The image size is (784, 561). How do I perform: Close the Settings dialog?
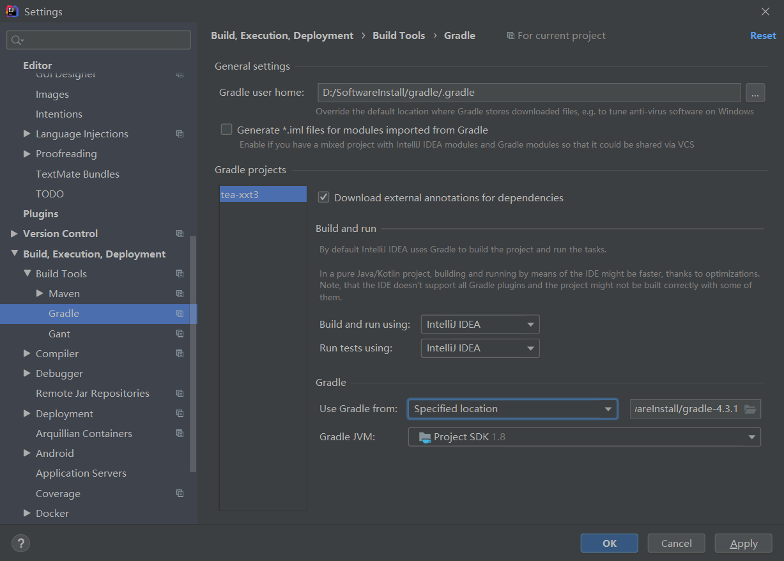(765, 12)
